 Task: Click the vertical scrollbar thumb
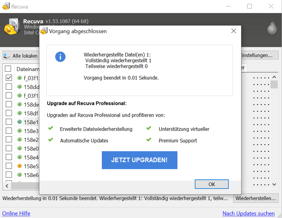[274, 84]
